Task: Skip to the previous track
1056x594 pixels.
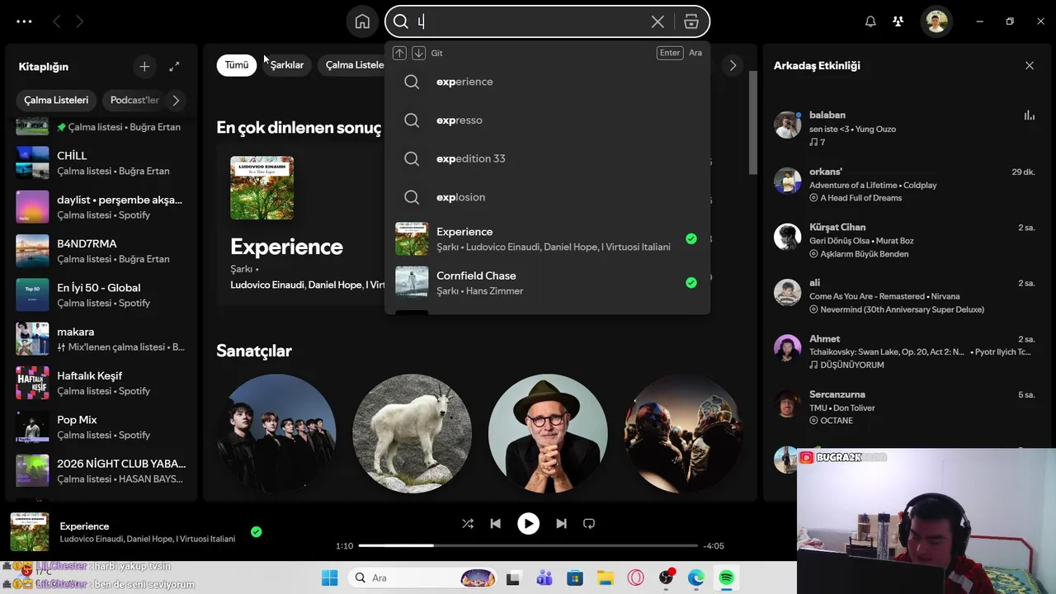Action: [x=495, y=523]
